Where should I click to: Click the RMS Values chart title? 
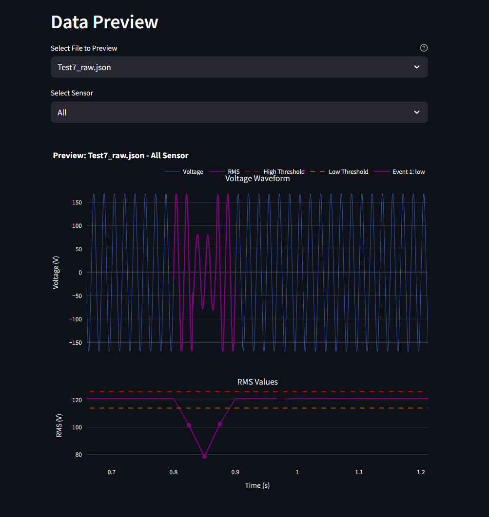pos(257,382)
